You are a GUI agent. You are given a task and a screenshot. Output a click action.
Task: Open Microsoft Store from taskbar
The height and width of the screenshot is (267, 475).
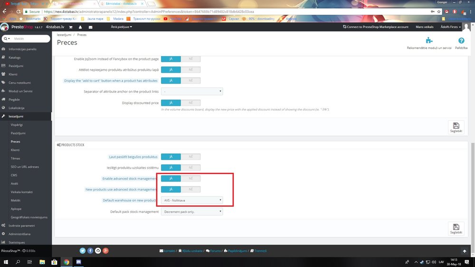[54, 262]
